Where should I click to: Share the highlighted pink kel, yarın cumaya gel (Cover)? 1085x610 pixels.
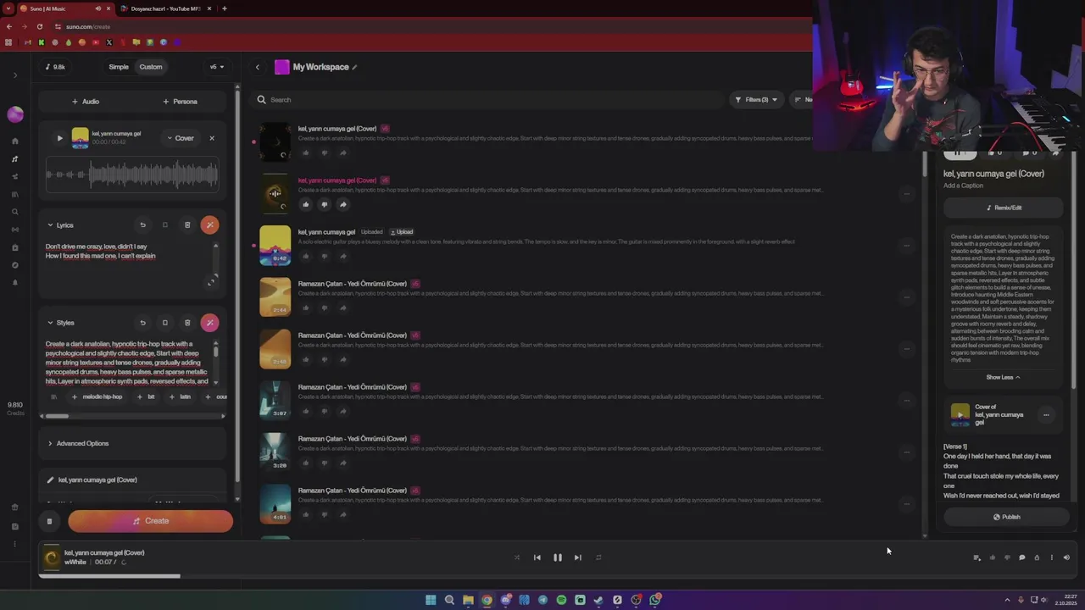coord(342,204)
